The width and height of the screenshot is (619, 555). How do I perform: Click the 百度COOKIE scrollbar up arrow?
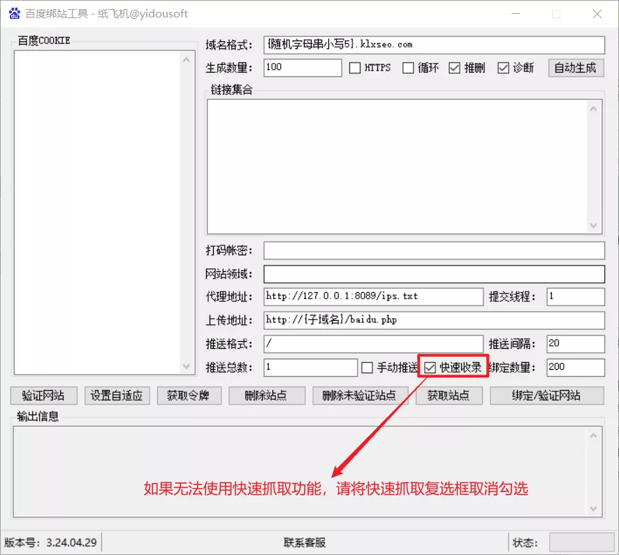pyautogui.click(x=187, y=60)
